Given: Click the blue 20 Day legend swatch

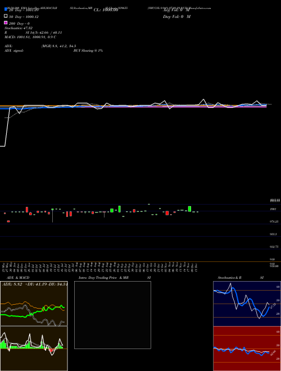Looking at the screenshot, I should pyautogui.click(x=6, y=10).
